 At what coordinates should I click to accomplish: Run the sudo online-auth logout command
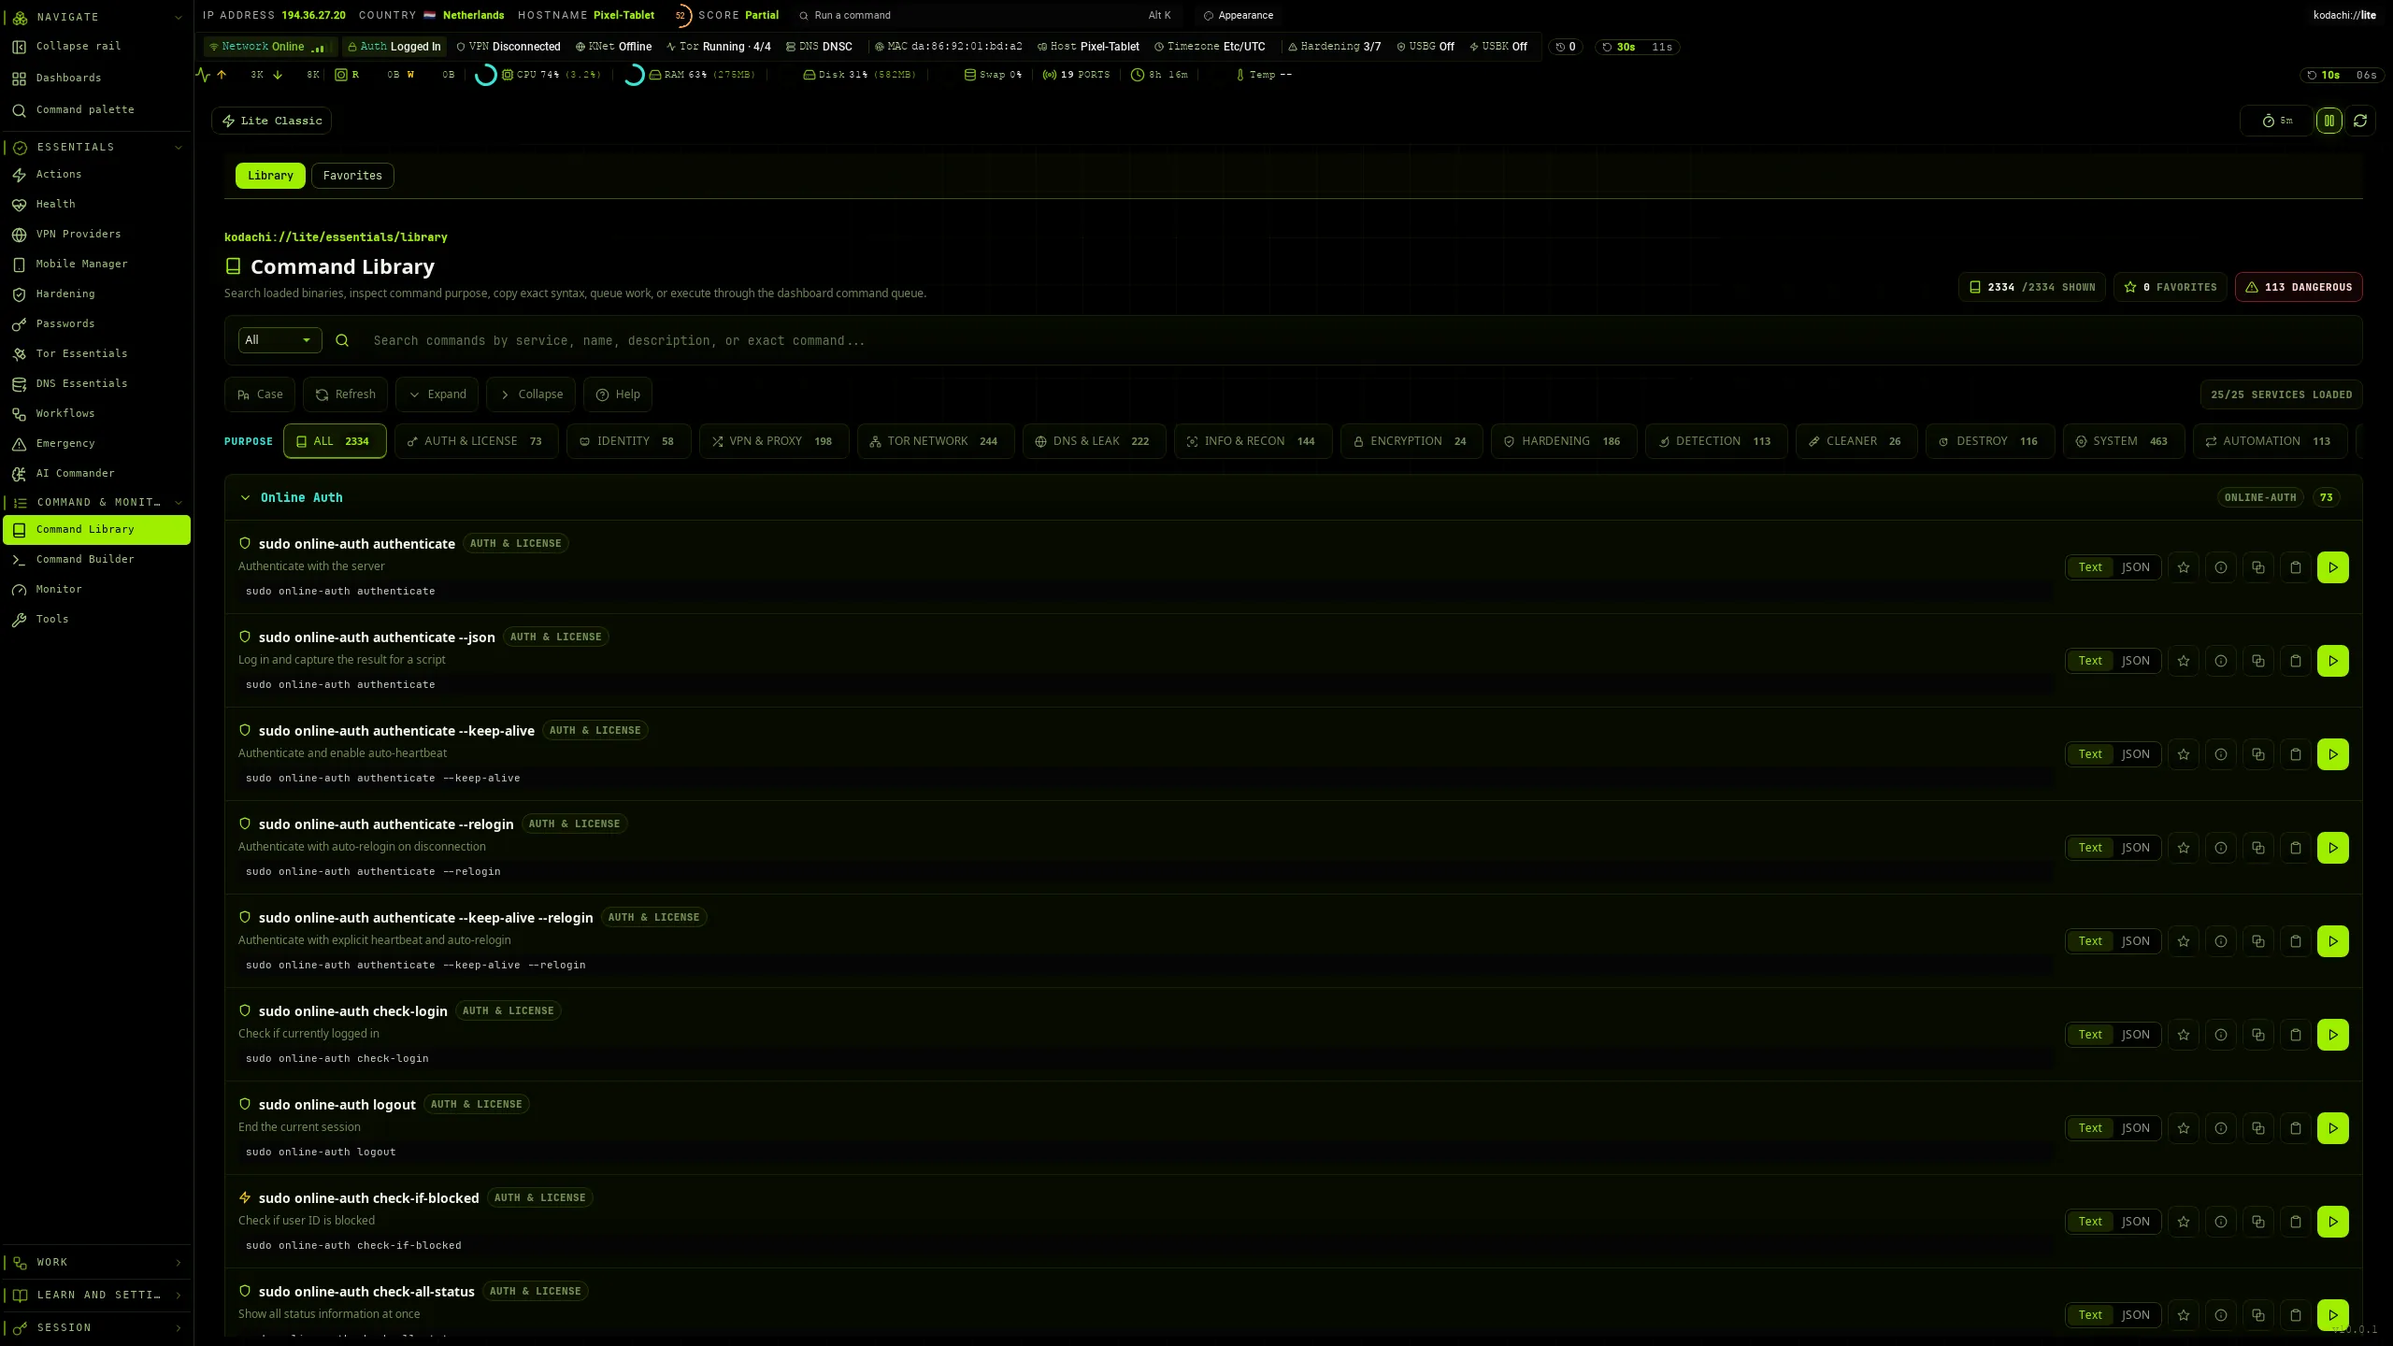point(2332,1128)
